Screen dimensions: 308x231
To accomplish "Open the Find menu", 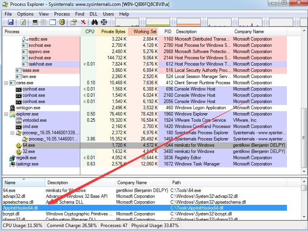I will [x=80, y=14].
